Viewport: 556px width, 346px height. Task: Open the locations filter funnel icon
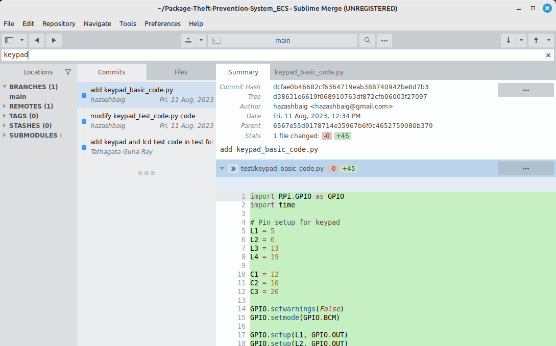pos(68,72)
